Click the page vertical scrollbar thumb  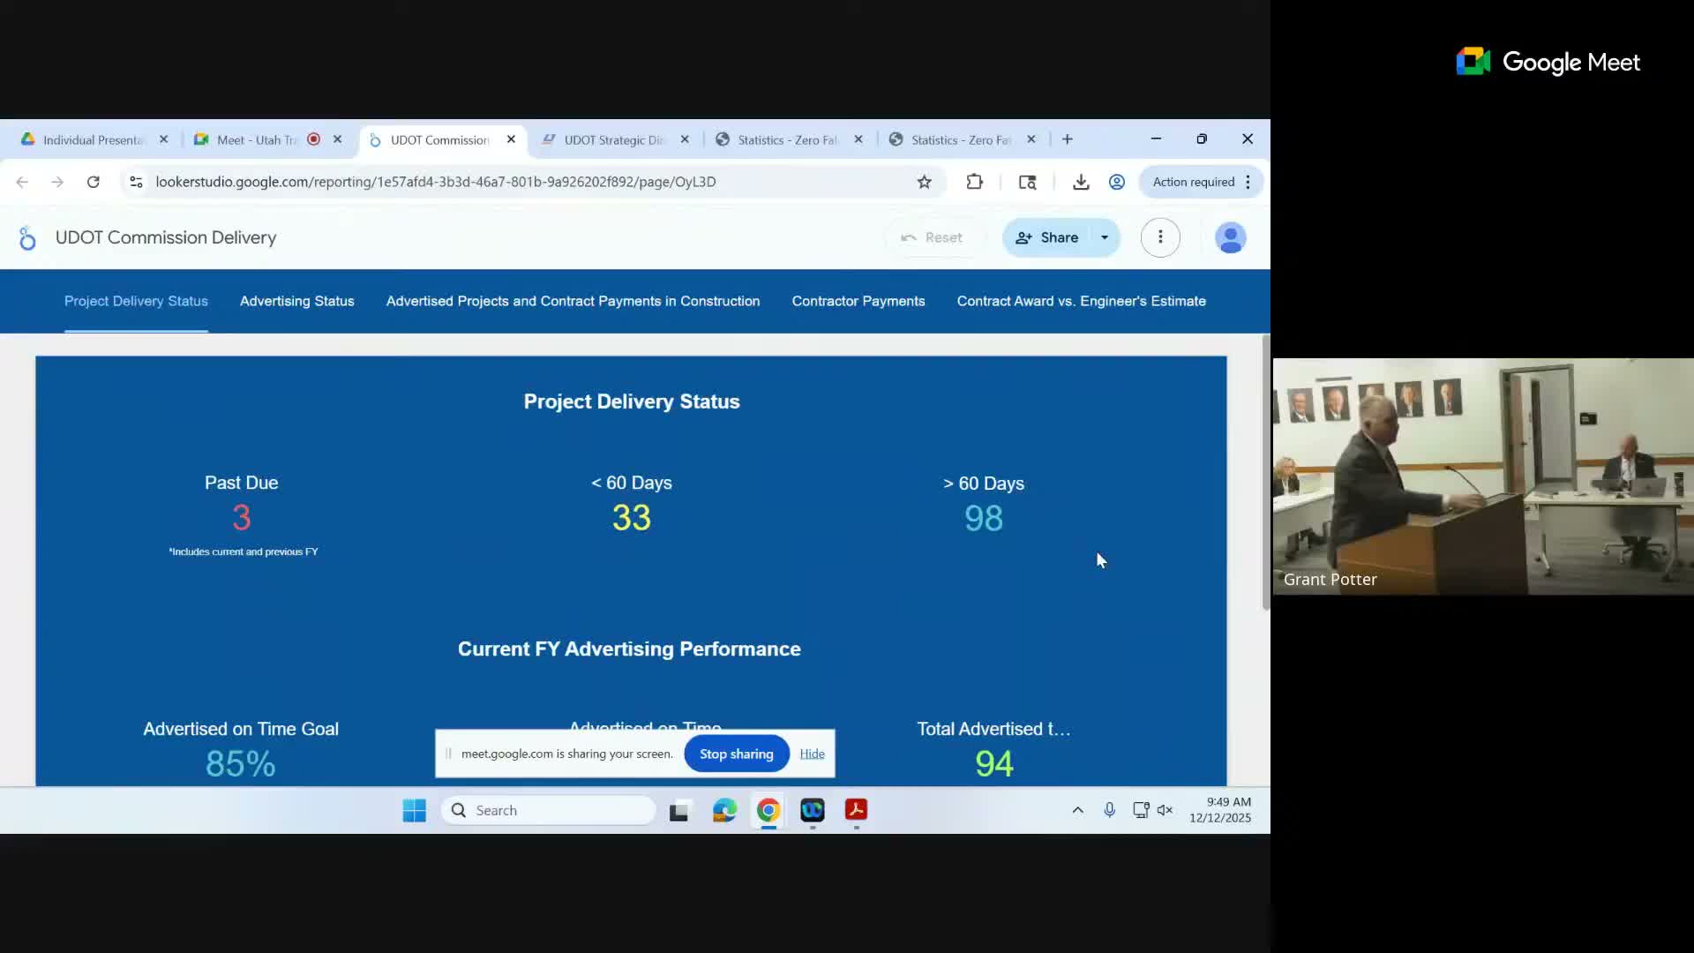(1265, 472)
